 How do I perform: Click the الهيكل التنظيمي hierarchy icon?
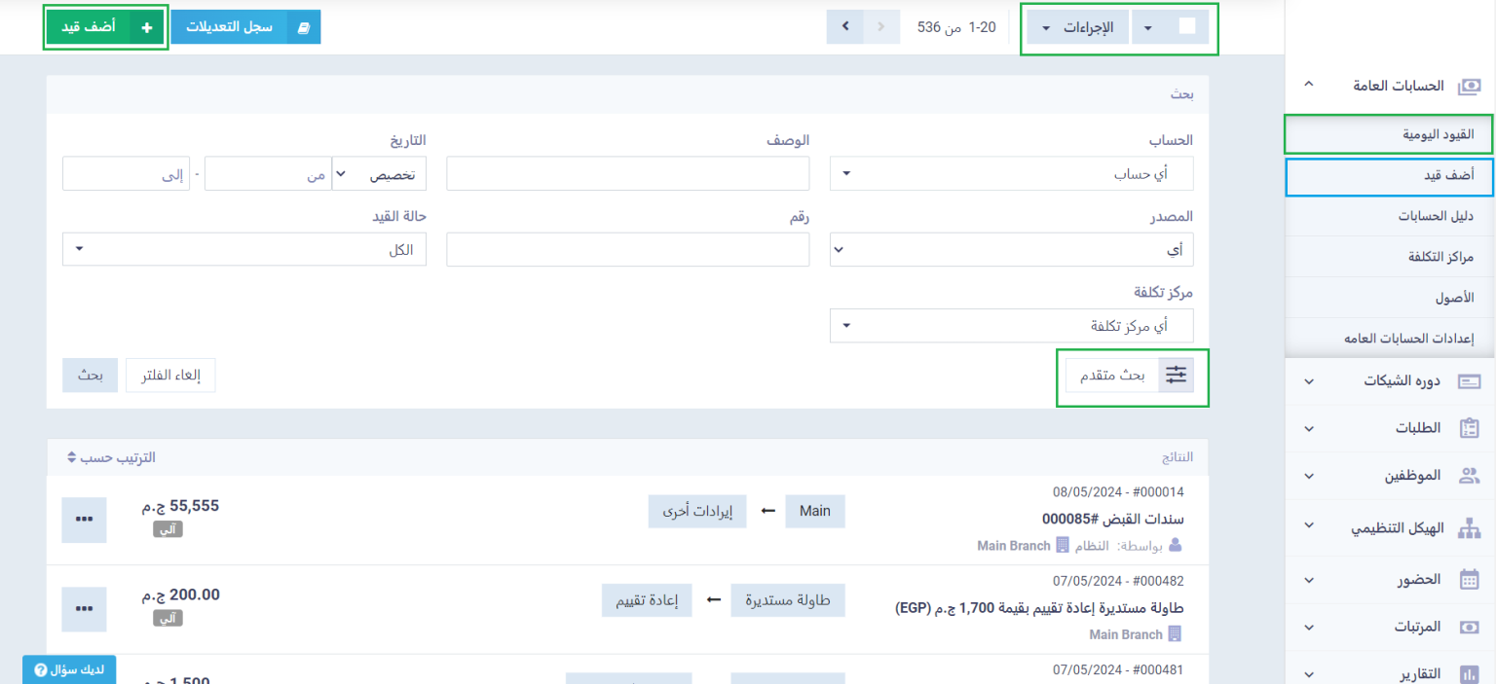[x=1468, y=528]
